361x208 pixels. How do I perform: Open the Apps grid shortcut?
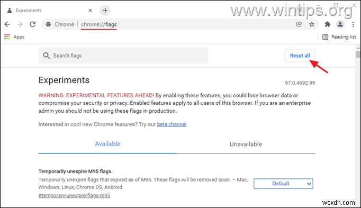[x=14, y=37]
